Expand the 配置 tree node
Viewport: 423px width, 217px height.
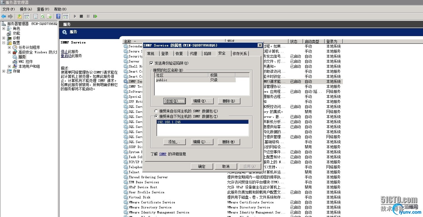(3, 43)
